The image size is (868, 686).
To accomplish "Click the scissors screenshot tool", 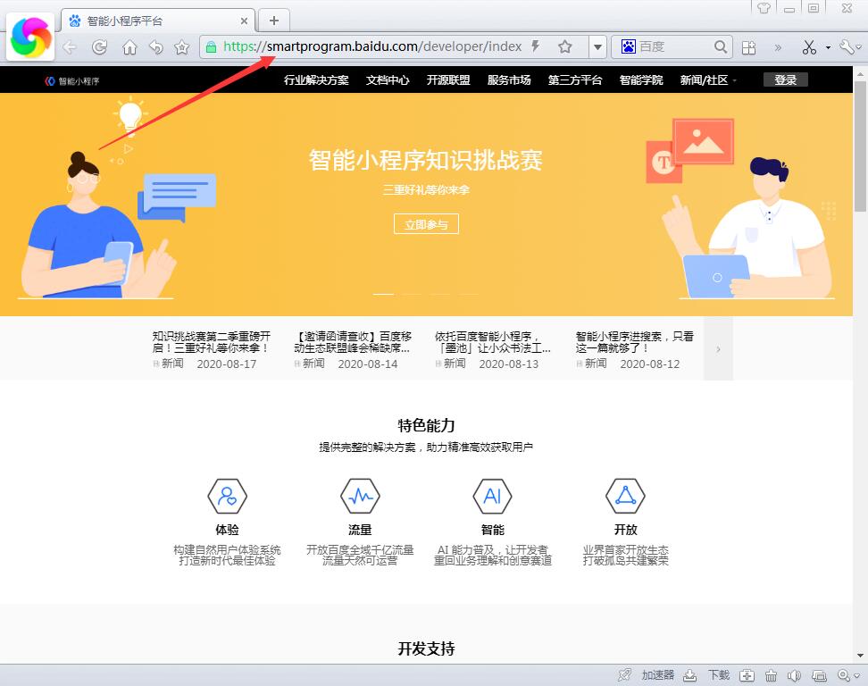I will (809, 47).
